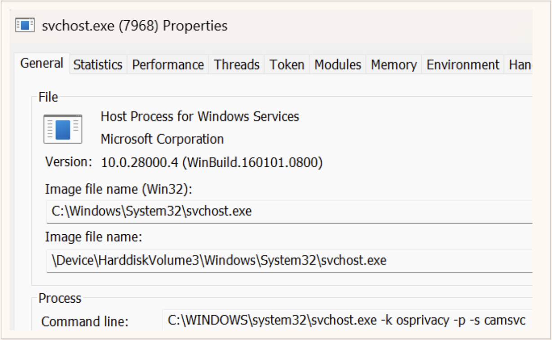This screenshot has width=552, height=340.
Task: Open the Environment tab
Action: pyautogui.click(x=463, y=65)
